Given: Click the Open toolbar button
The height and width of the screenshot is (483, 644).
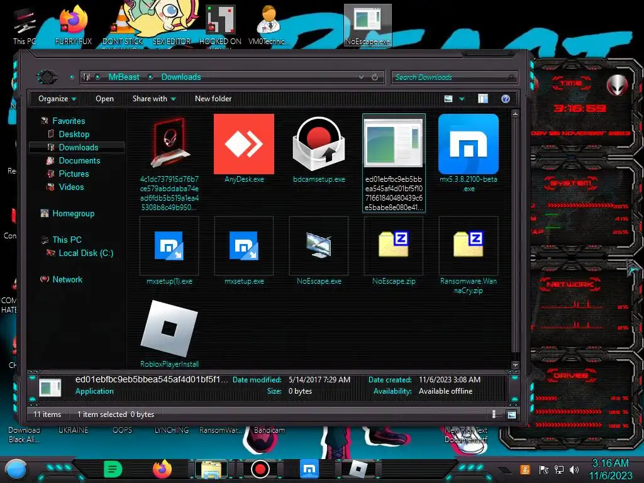Looking at the screenshot, I should click(104, 99).
